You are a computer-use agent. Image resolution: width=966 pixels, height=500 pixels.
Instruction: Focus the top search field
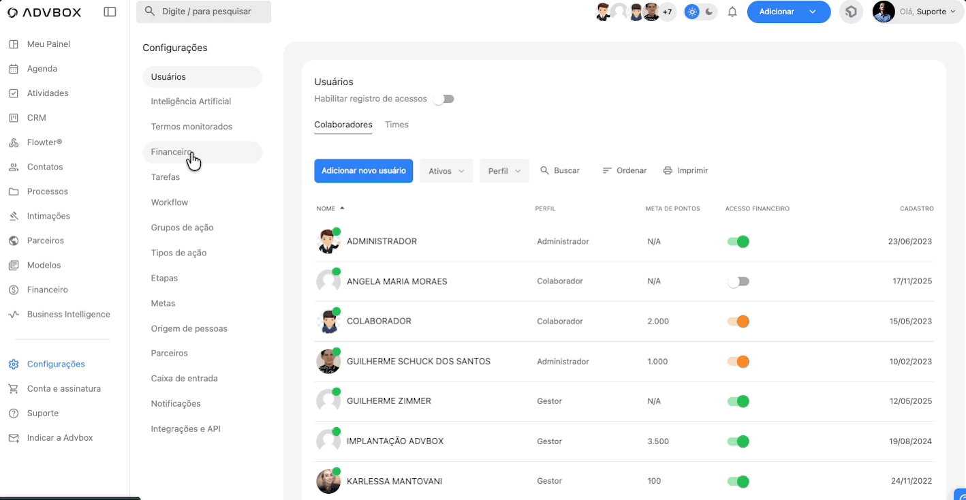(204, 12)
